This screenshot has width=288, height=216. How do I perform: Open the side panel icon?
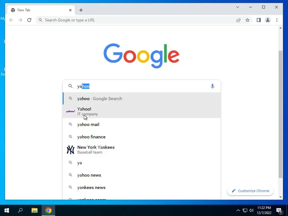(259, 20)
